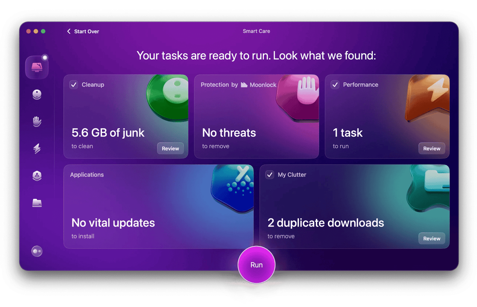Maximize the window with green button

pos(43,31)
